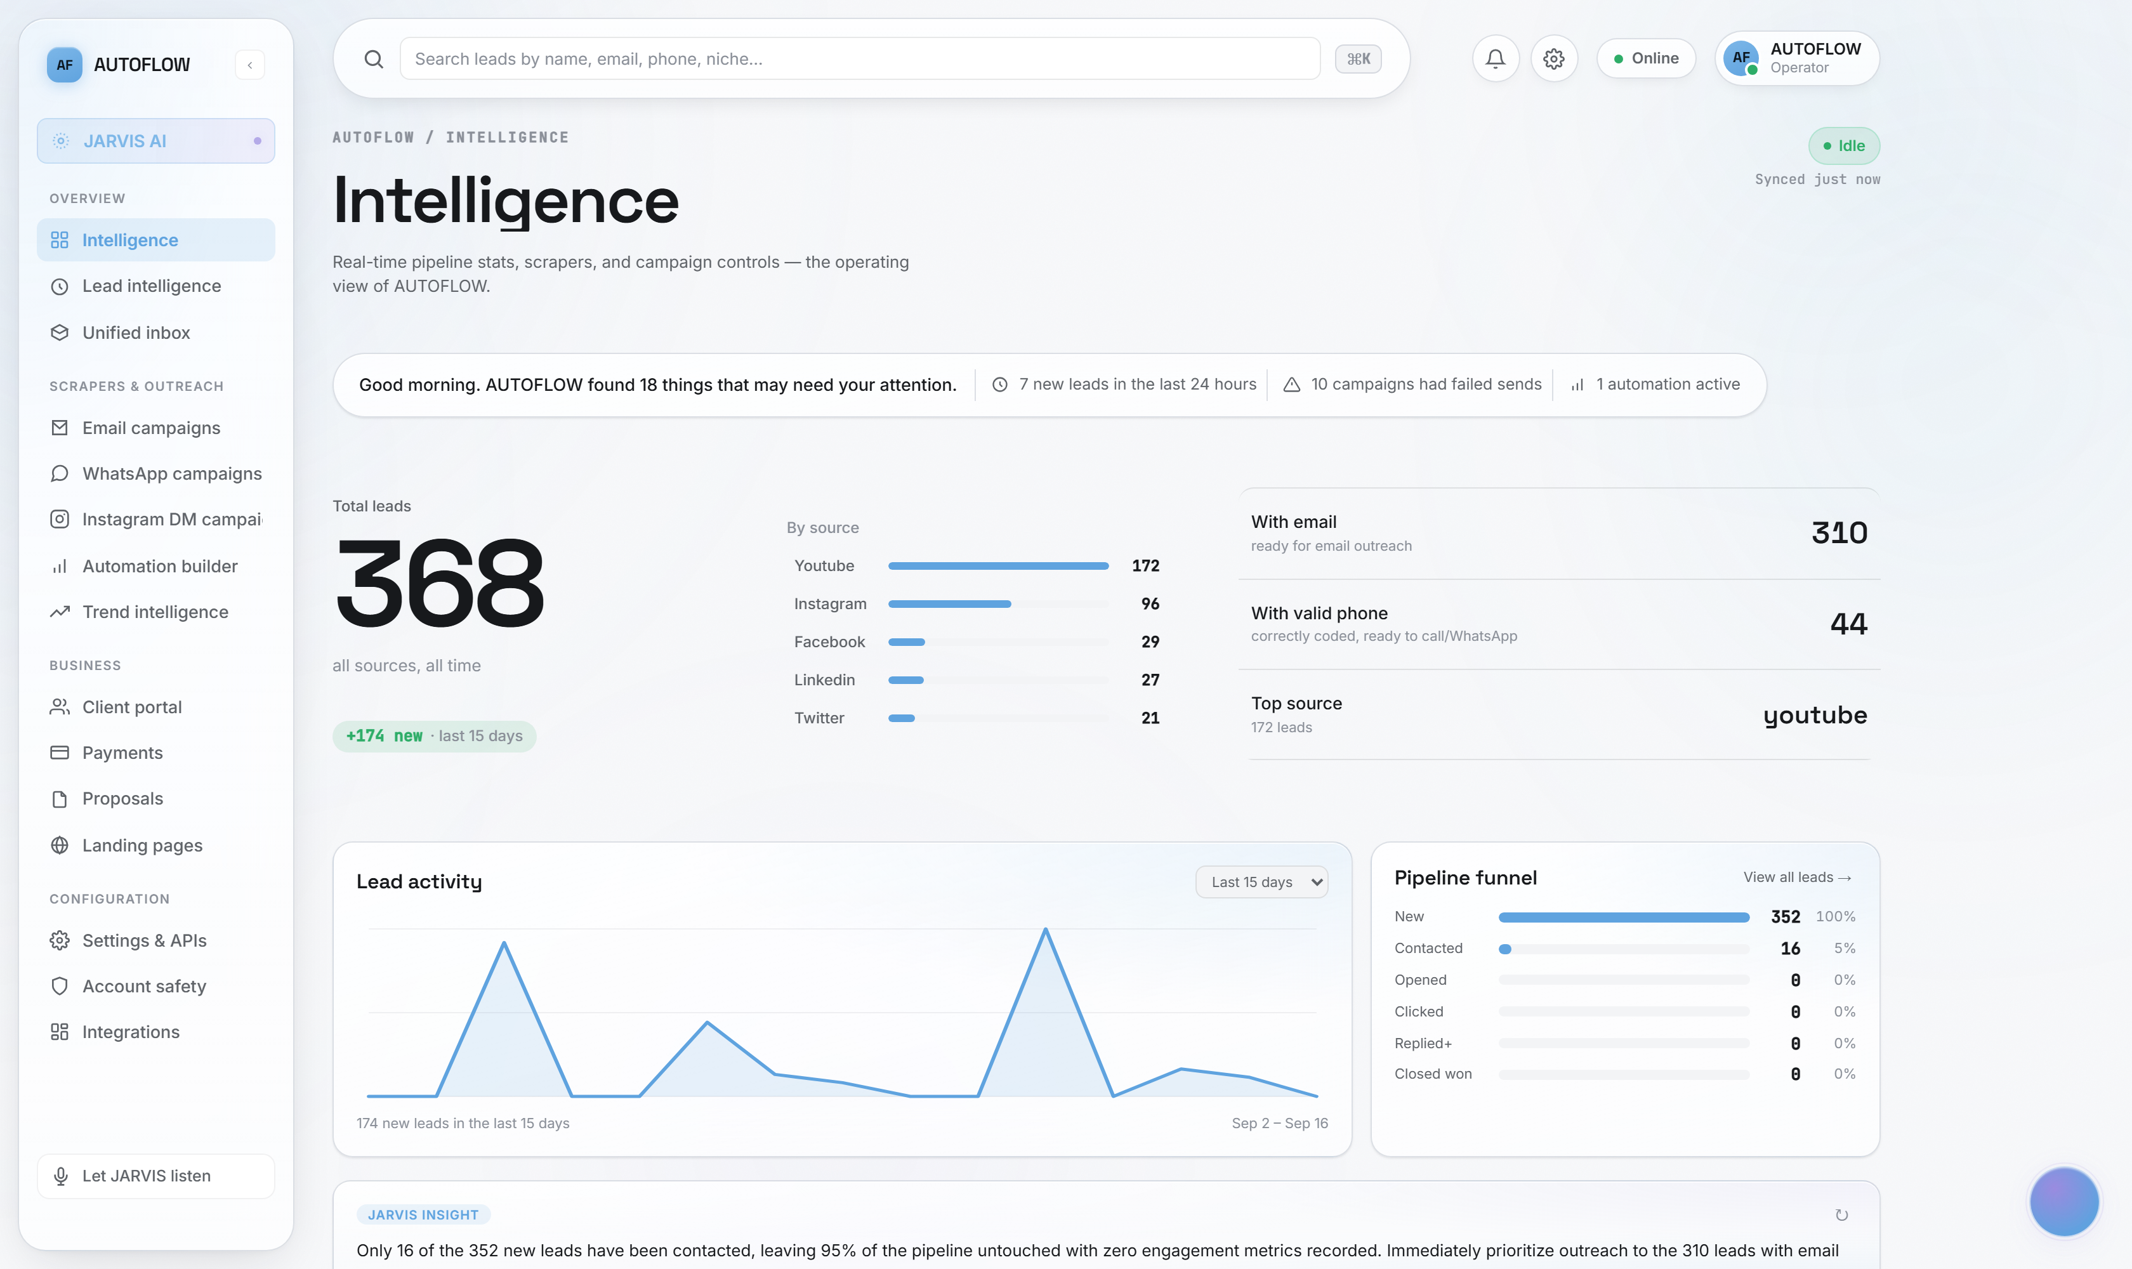Click the Online status pill
This screenshot has width=2132, height=1269.
tap(1645, 58)
